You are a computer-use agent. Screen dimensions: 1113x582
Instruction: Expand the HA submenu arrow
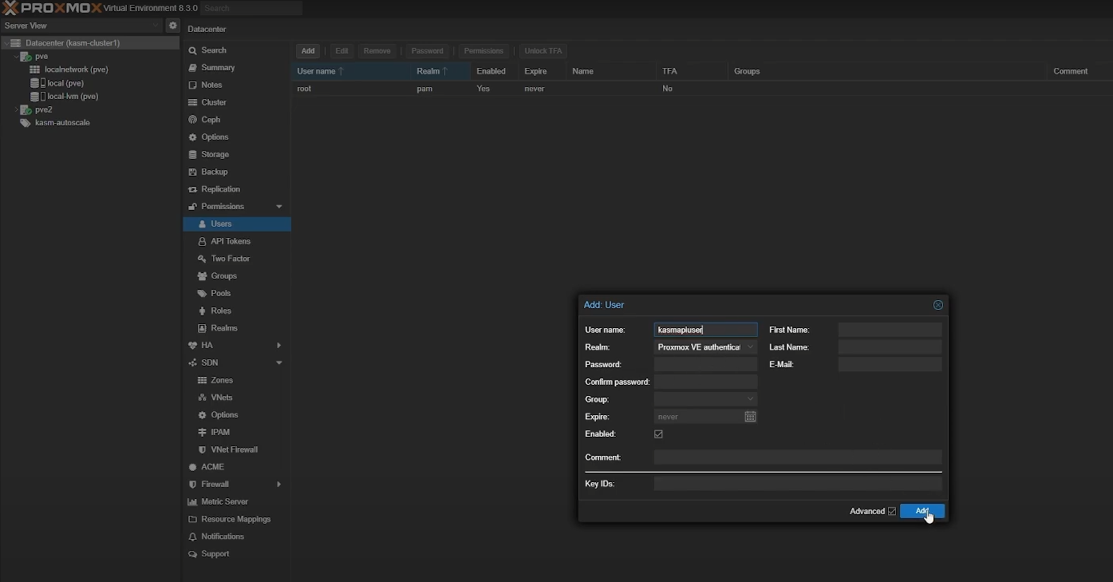278,346
